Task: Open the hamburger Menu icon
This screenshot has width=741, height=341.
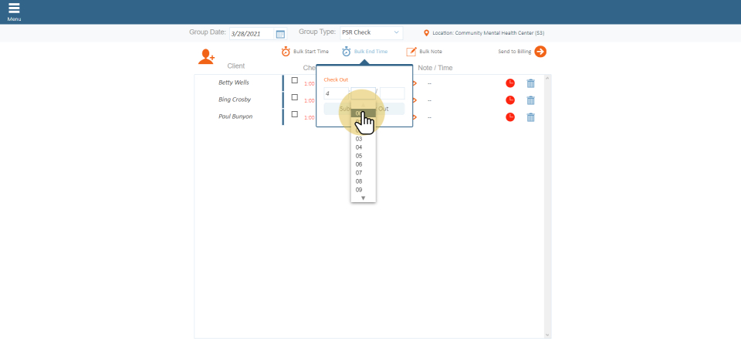Action: (14, 9)
